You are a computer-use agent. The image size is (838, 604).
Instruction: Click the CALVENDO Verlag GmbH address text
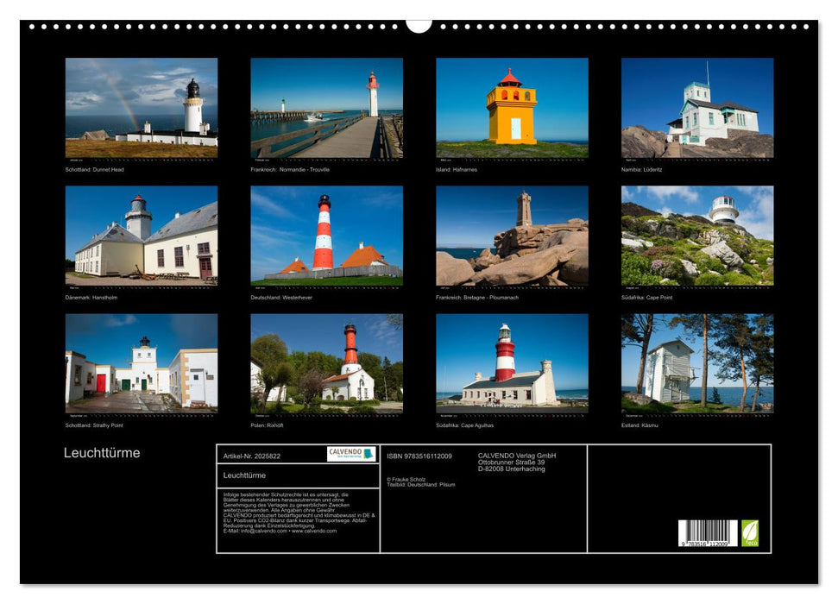pyautogui.click(x=517, y=462)
